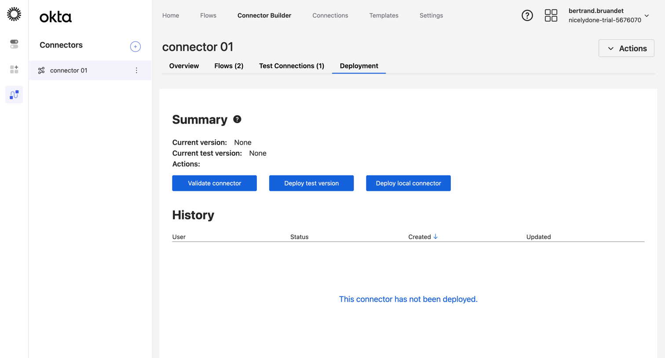
Task: Go to Home in top navigation
Action: (171, 15)
